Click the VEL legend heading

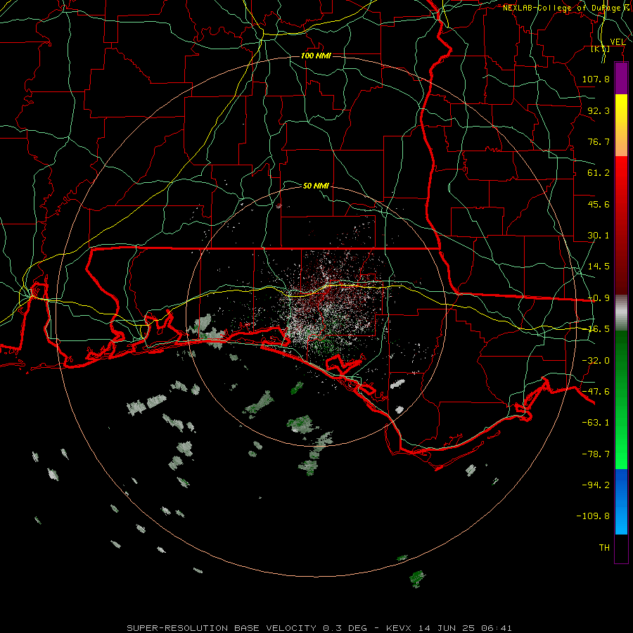point(618,42)
